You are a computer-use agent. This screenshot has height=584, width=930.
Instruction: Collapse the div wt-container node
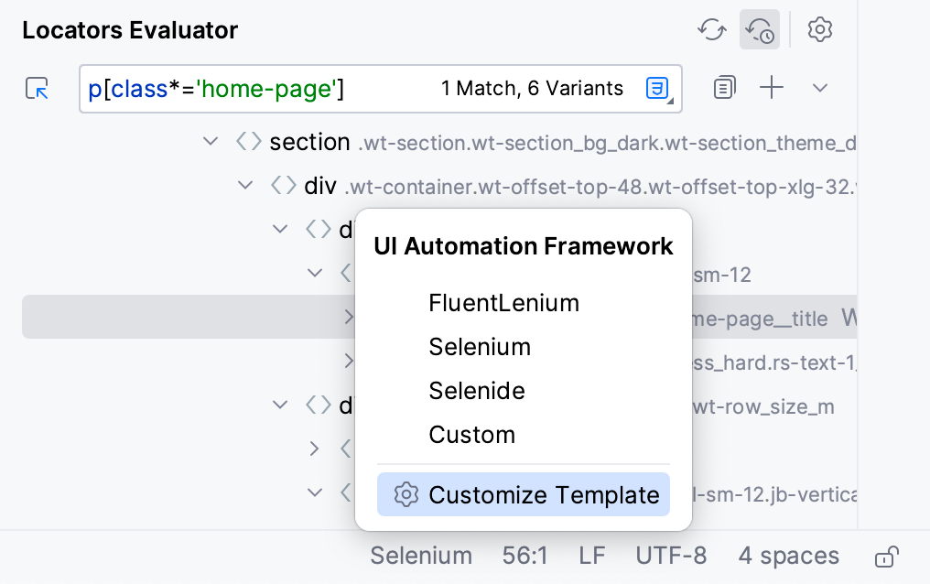click(x=245, y=185)
